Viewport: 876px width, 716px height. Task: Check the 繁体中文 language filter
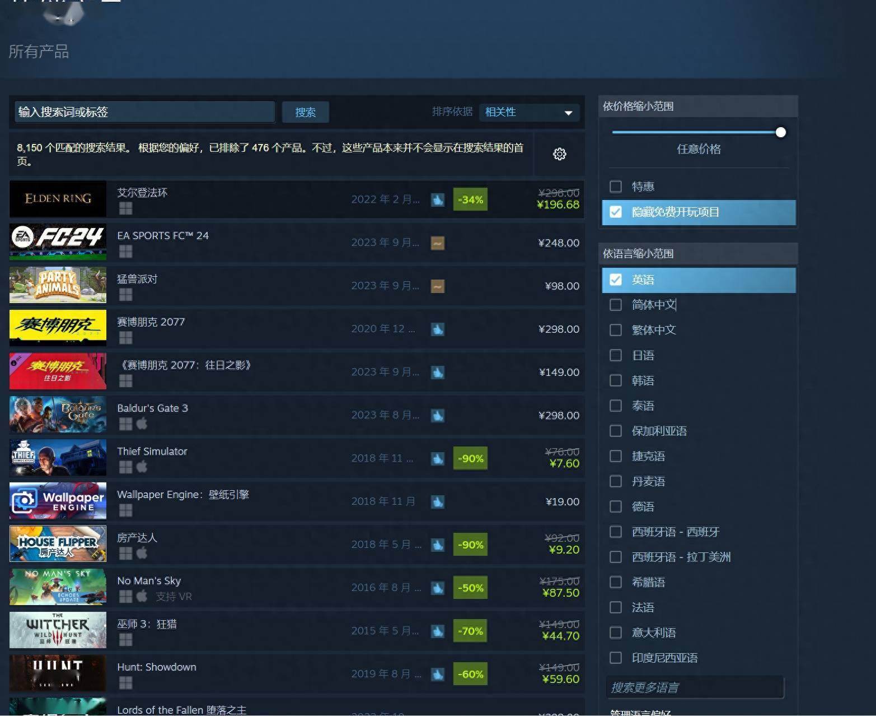[616, 330]
